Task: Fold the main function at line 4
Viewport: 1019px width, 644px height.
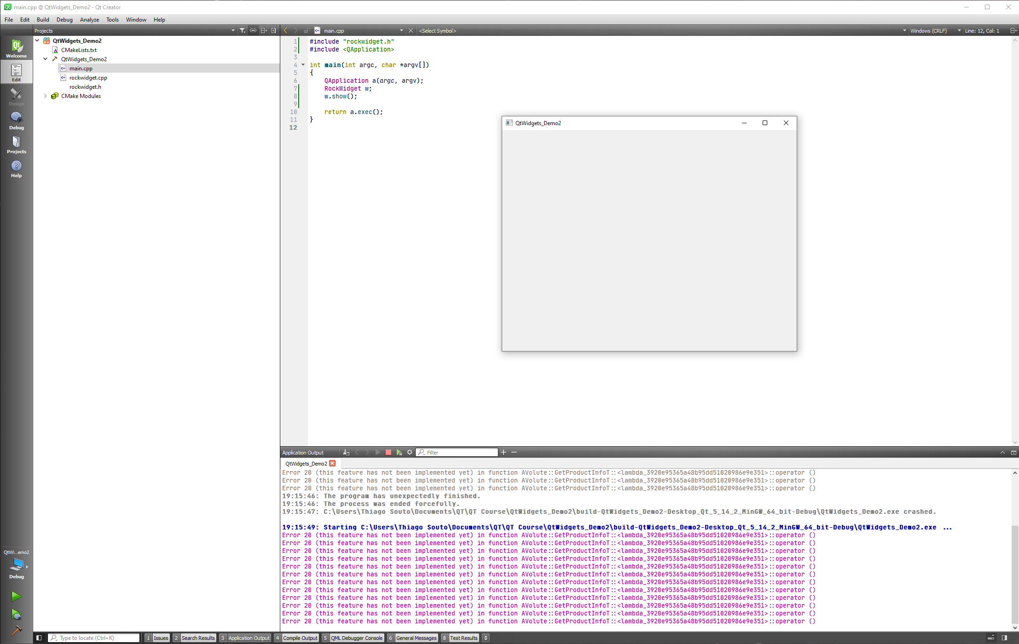Action: click(303, 65)
